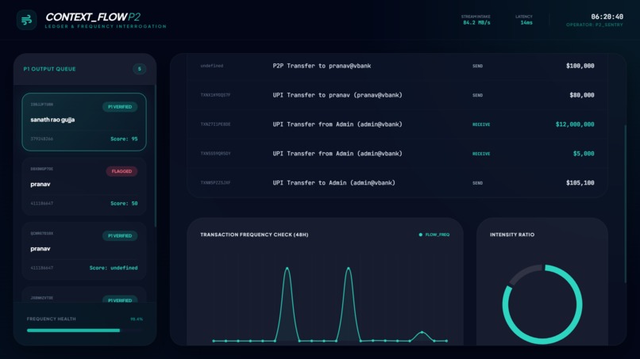Click the transaction ID of the $80,000 row
This screenshot has height=359, width=640.
(215, 95)
